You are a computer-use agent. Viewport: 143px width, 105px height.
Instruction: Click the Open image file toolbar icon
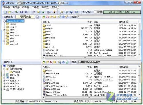click(x=9, y=12)
